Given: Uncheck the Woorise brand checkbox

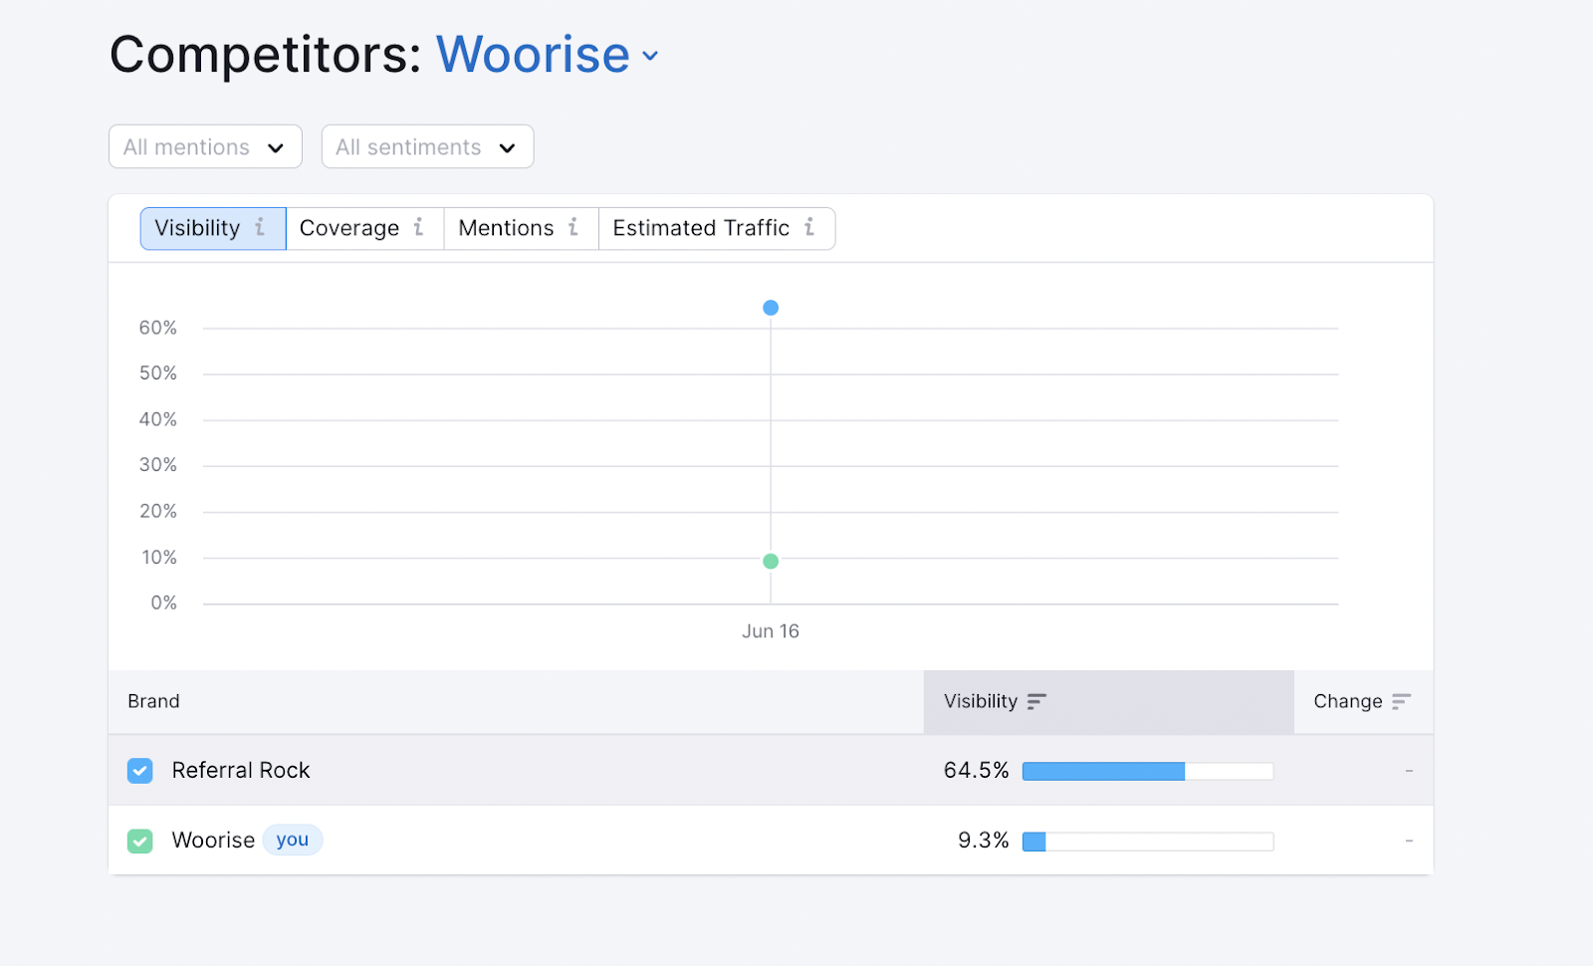Looking at the screenshot, I should coord(140,842).
